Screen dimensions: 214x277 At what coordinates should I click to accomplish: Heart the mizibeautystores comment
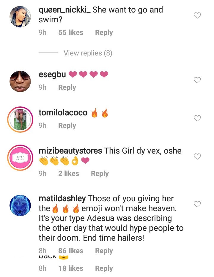(197, 156)
